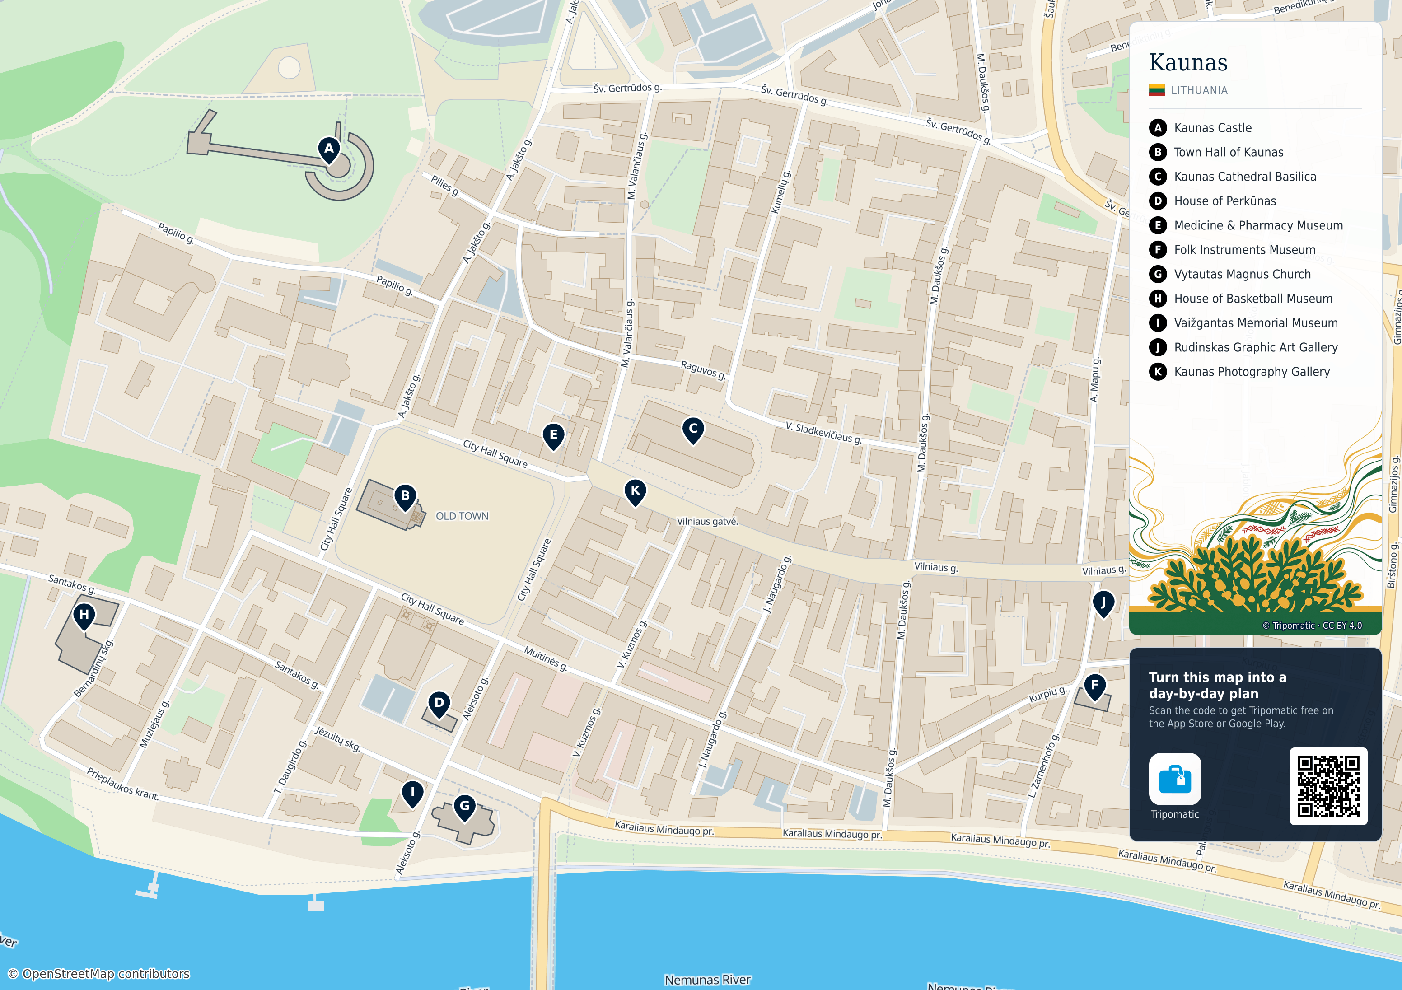
Task: Click legend badge C beside Kaunas Cathedral Basilica
Action: pos(1158,177)
